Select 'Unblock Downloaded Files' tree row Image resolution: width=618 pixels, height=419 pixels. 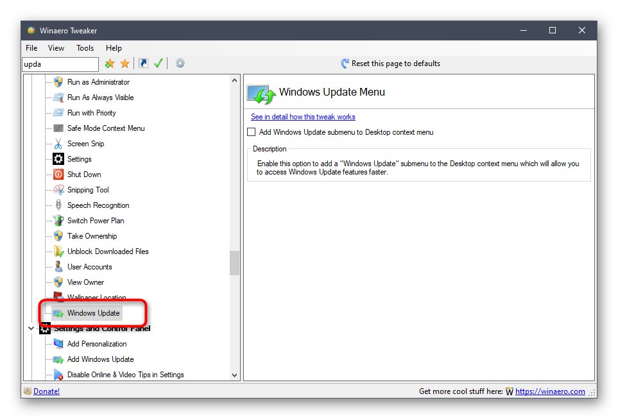[x=108, y=251]
